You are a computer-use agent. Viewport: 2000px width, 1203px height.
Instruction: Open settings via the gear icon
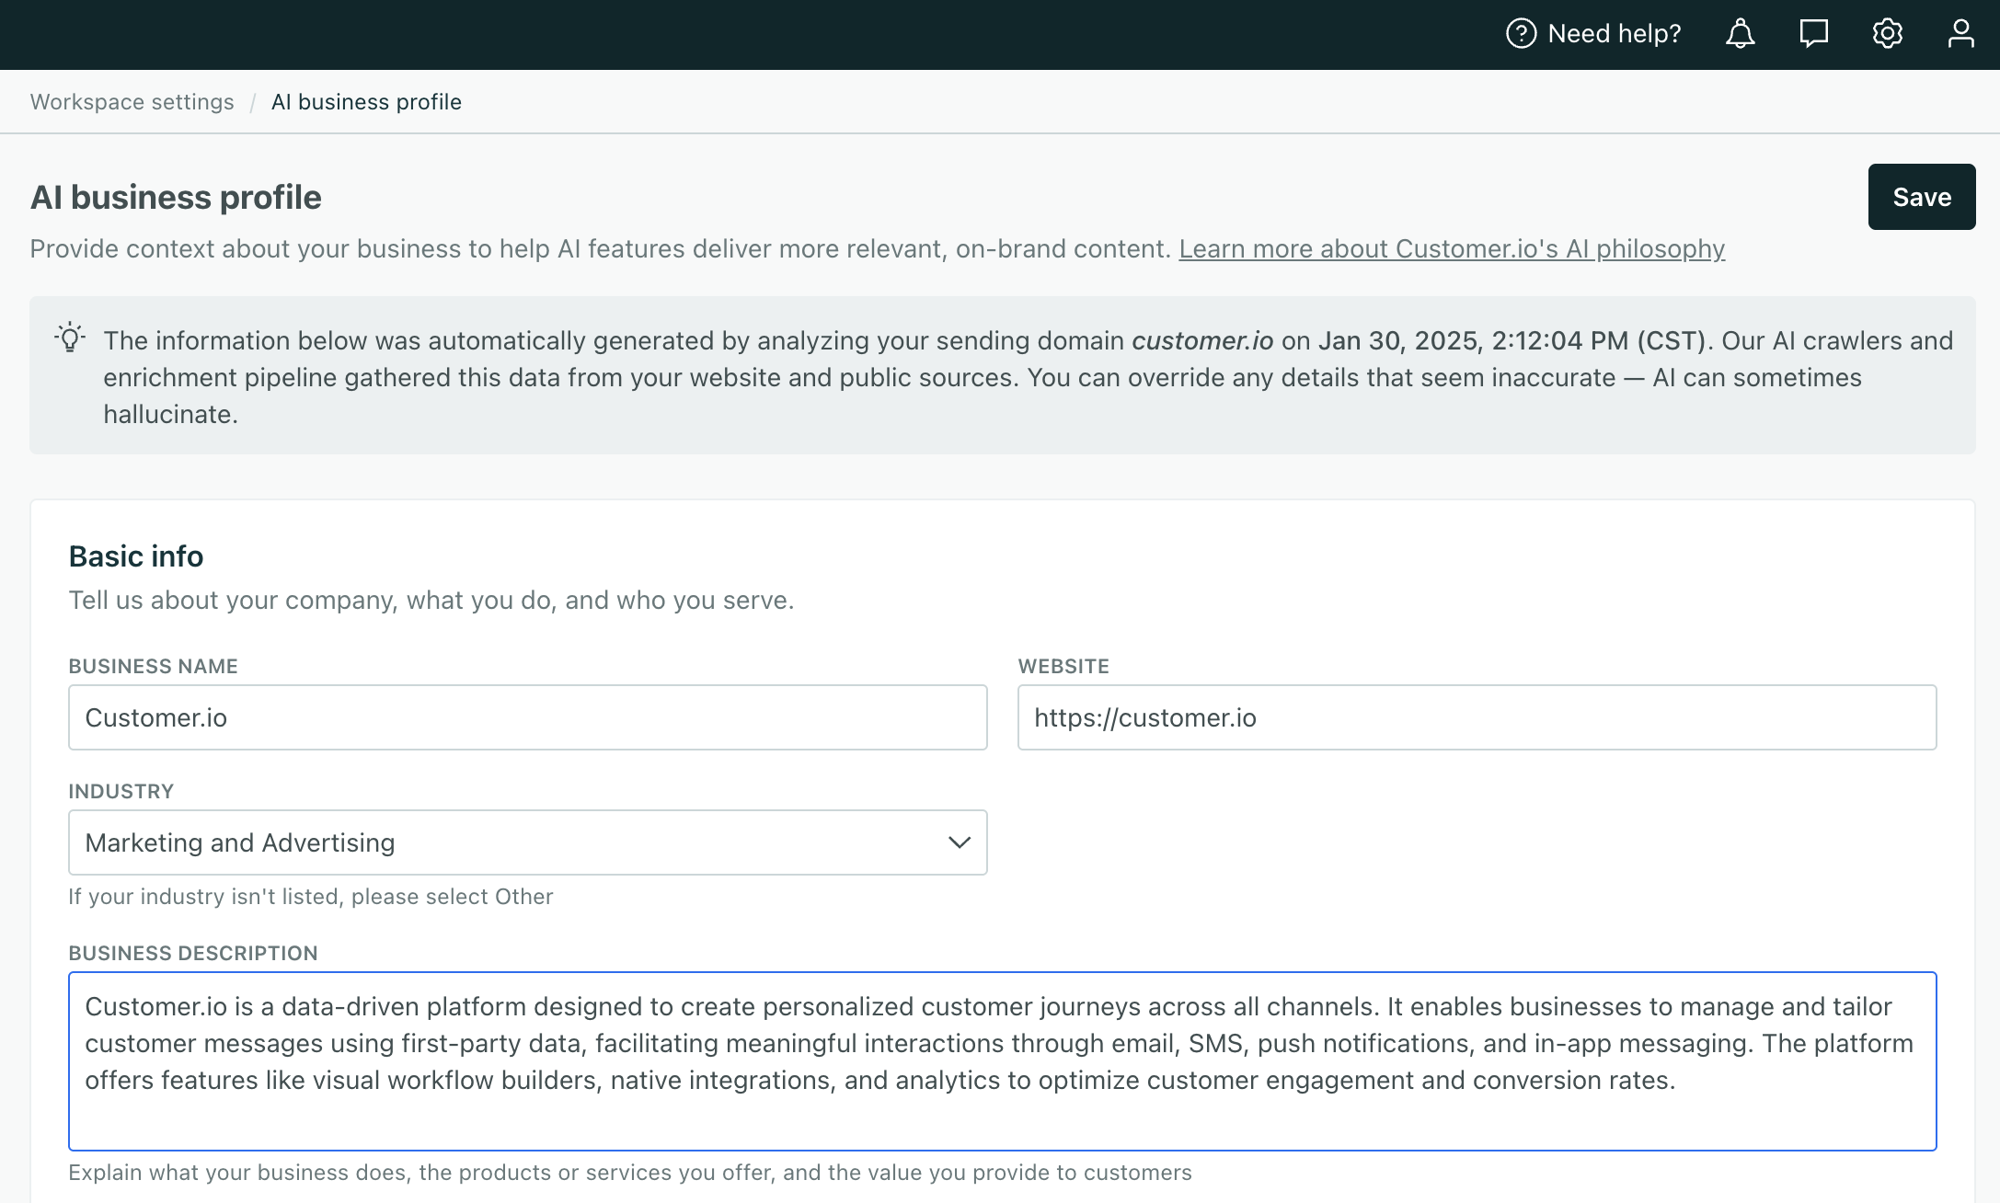tap(1887, 34)
